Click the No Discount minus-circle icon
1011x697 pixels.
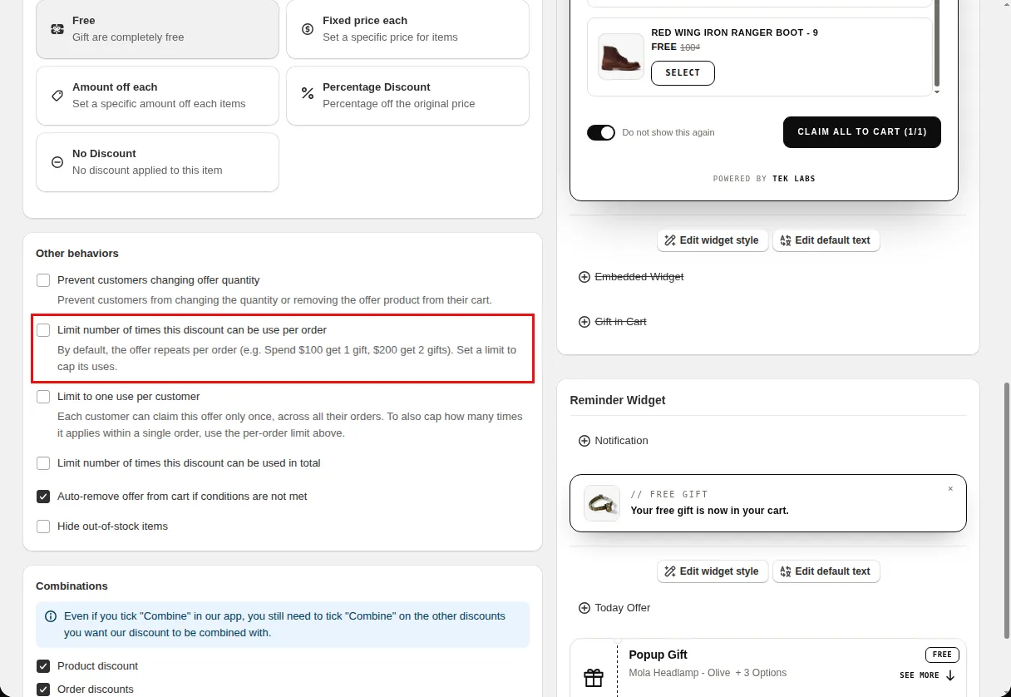(57, 162)
